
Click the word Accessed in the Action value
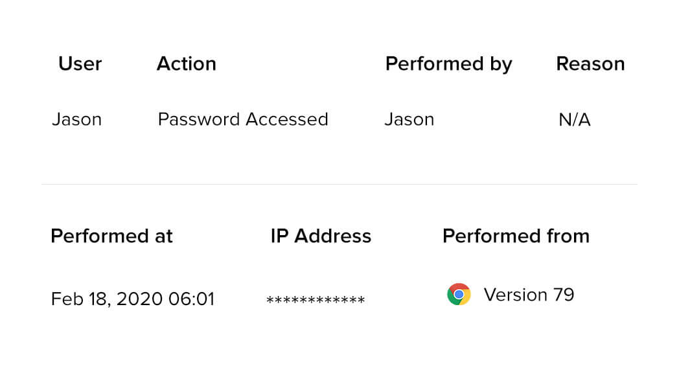point(286,119)
